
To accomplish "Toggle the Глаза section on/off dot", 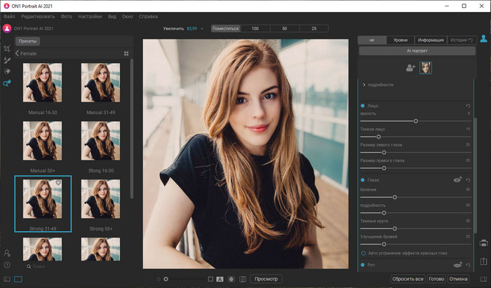I will pos(363,181).
